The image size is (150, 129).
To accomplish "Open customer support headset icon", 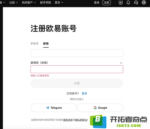I will coord(136,3).
